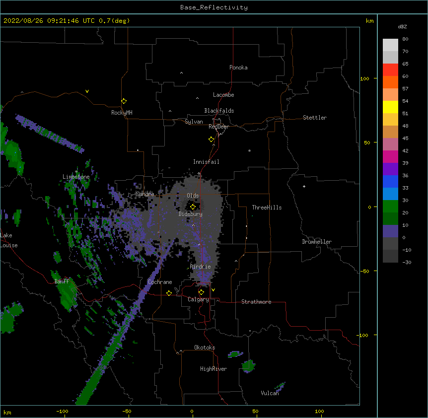Click the Okotoks town label
Image resolution: width=428 pixels, height=418 pixels.
tap(205, 348)
